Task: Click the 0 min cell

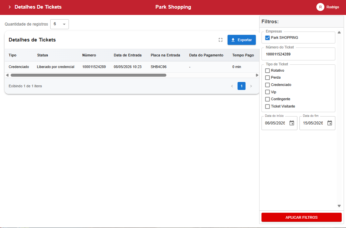Action: (237, 67)
